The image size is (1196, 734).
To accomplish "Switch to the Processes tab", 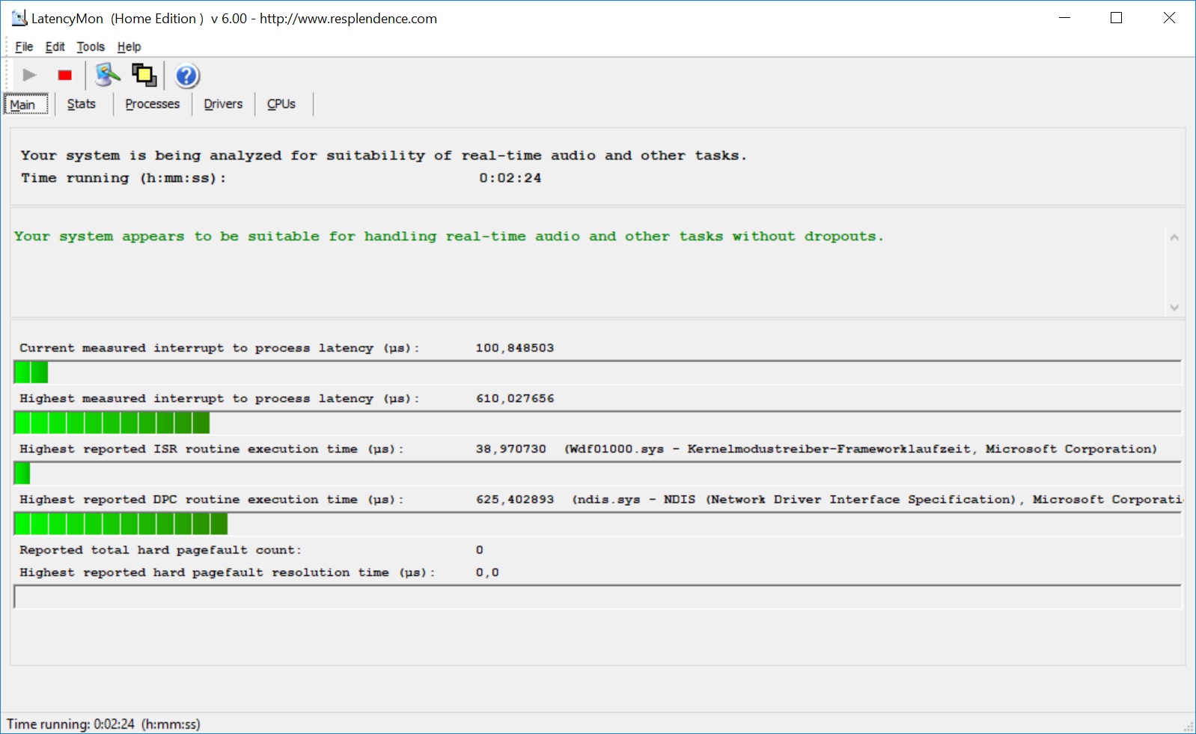I will (x=153, y=104).
